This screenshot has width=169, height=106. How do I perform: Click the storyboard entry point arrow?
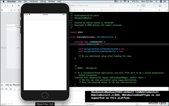pos(3,48)
